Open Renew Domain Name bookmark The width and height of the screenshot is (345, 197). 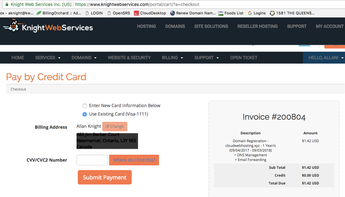coord(193,13)
